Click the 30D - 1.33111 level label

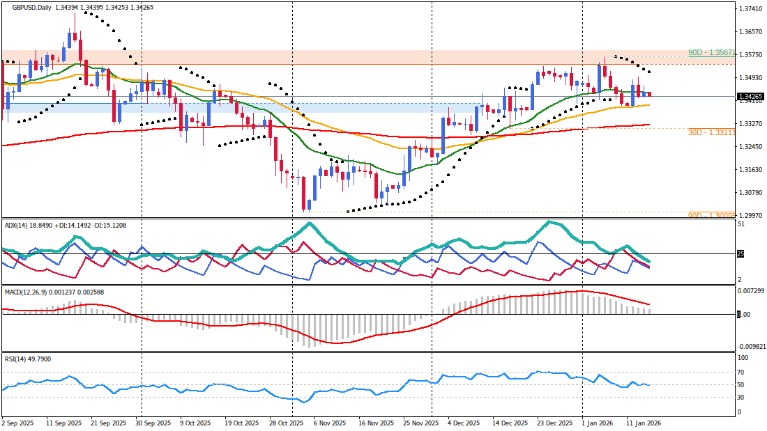click(711, 132)
